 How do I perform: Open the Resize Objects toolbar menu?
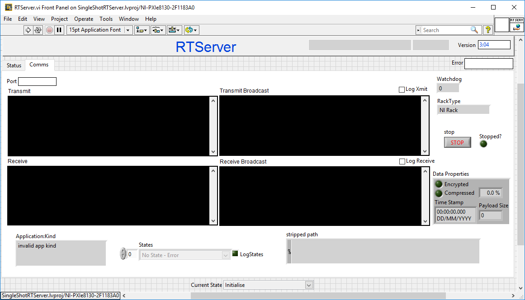174,30
